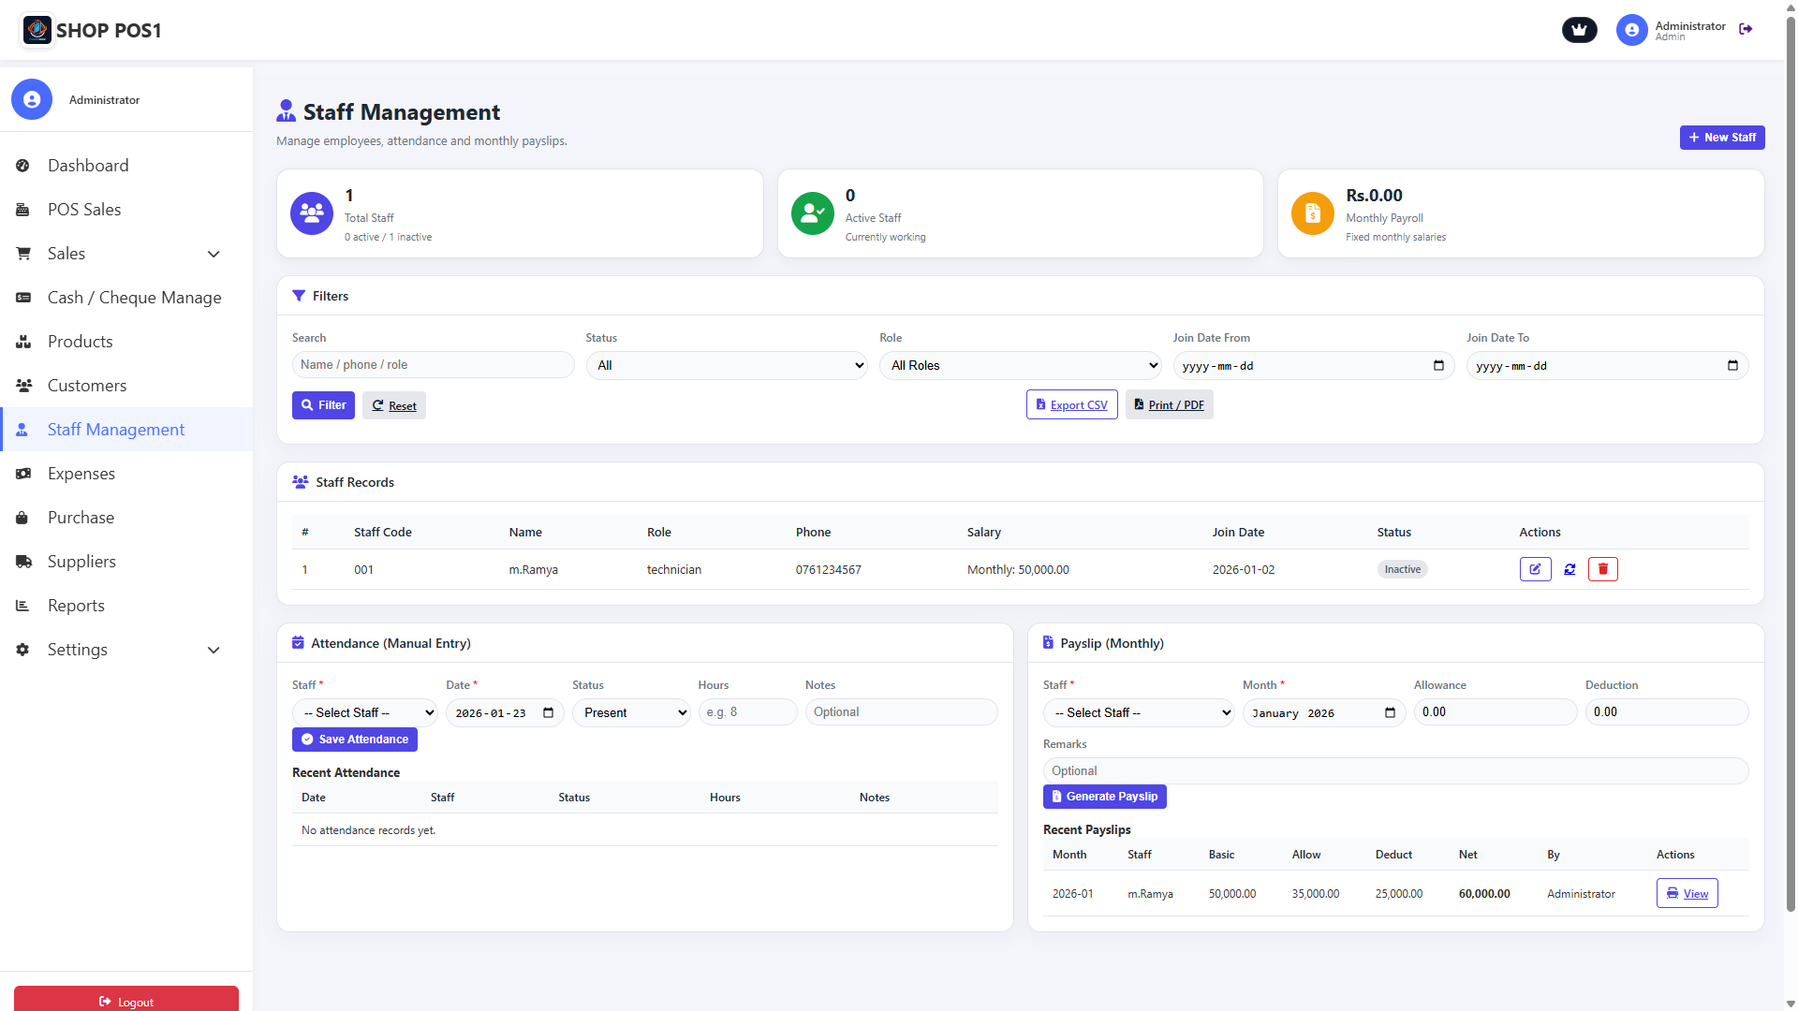This screenshot has width=1798, height=1011.
Task: Click the Name / phone / role search field
Action: (x=433, y=365)
